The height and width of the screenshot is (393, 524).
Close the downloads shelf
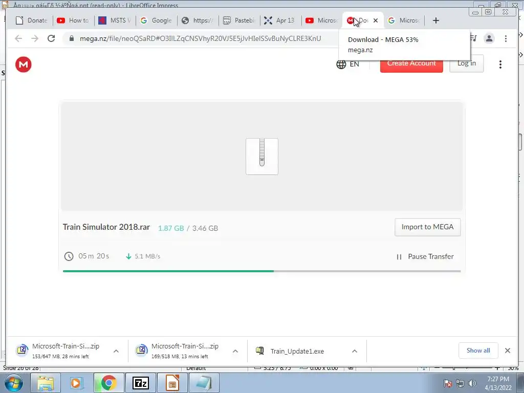(508, 351)
